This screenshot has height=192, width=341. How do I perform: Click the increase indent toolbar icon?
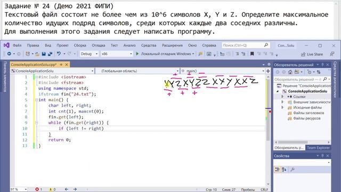click(243, 54)
